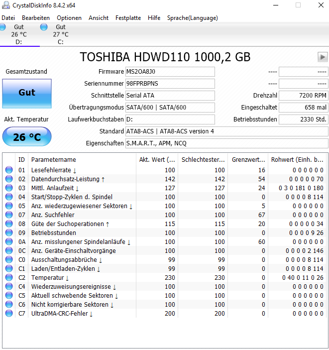This screenshot has height=350, width=329.
Task: Click status orb of Ausschaltungsabbrüche row
Action: (9, 259)
